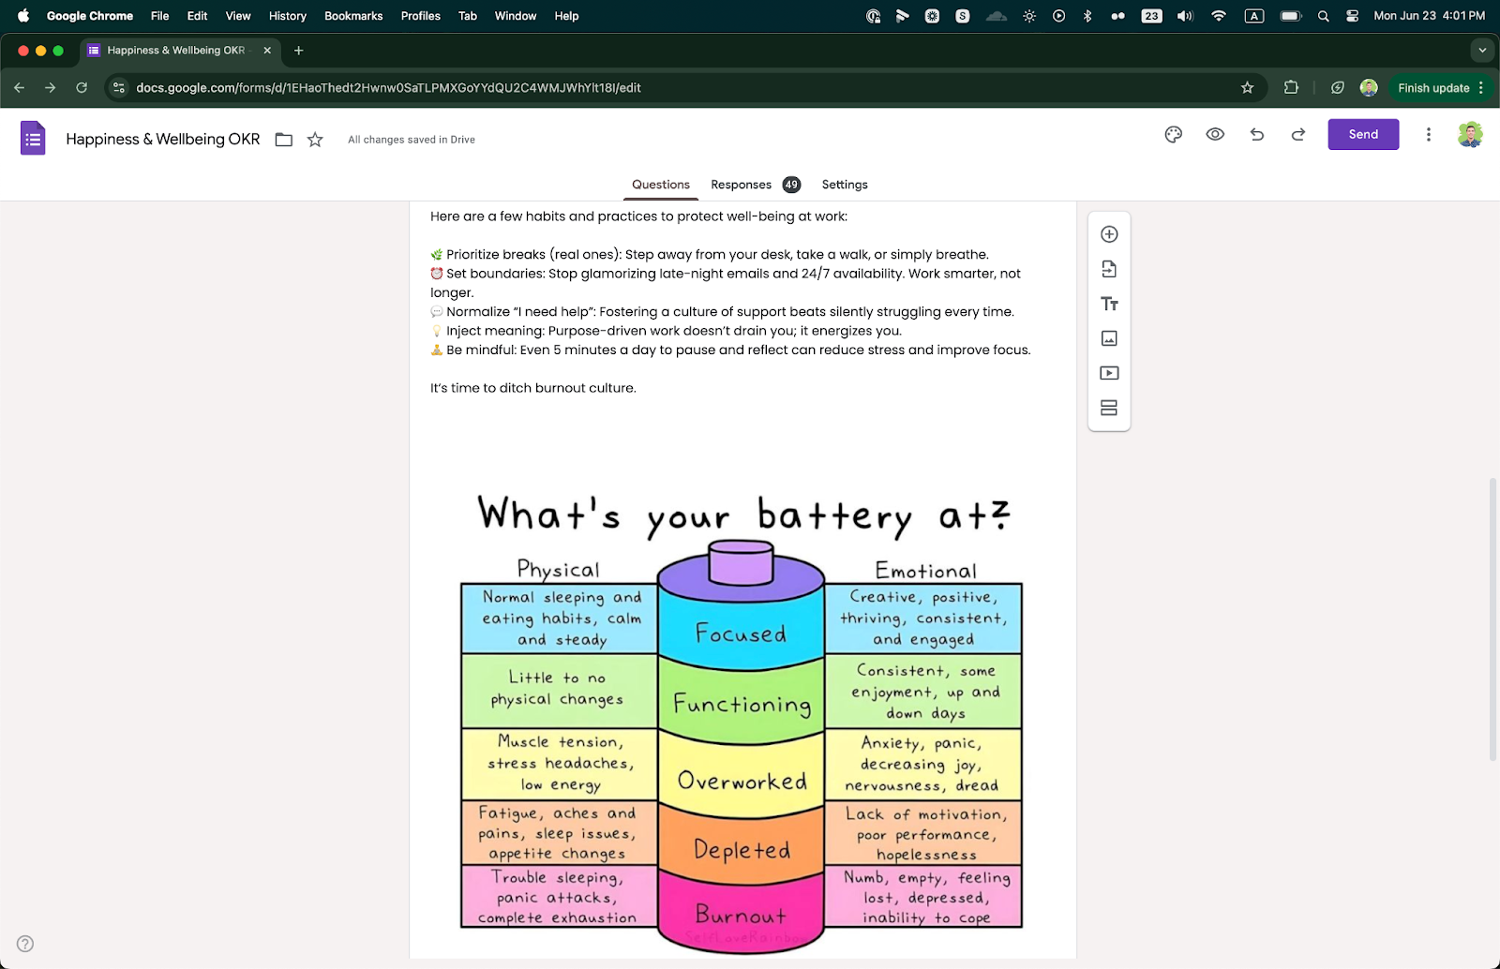
Task: Open the History menu
Action: pos(287,16)
